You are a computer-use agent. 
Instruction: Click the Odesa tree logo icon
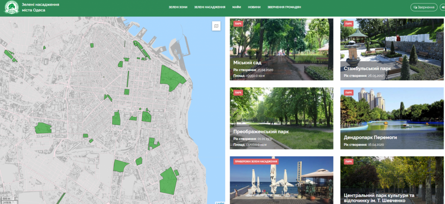point(11,7)
